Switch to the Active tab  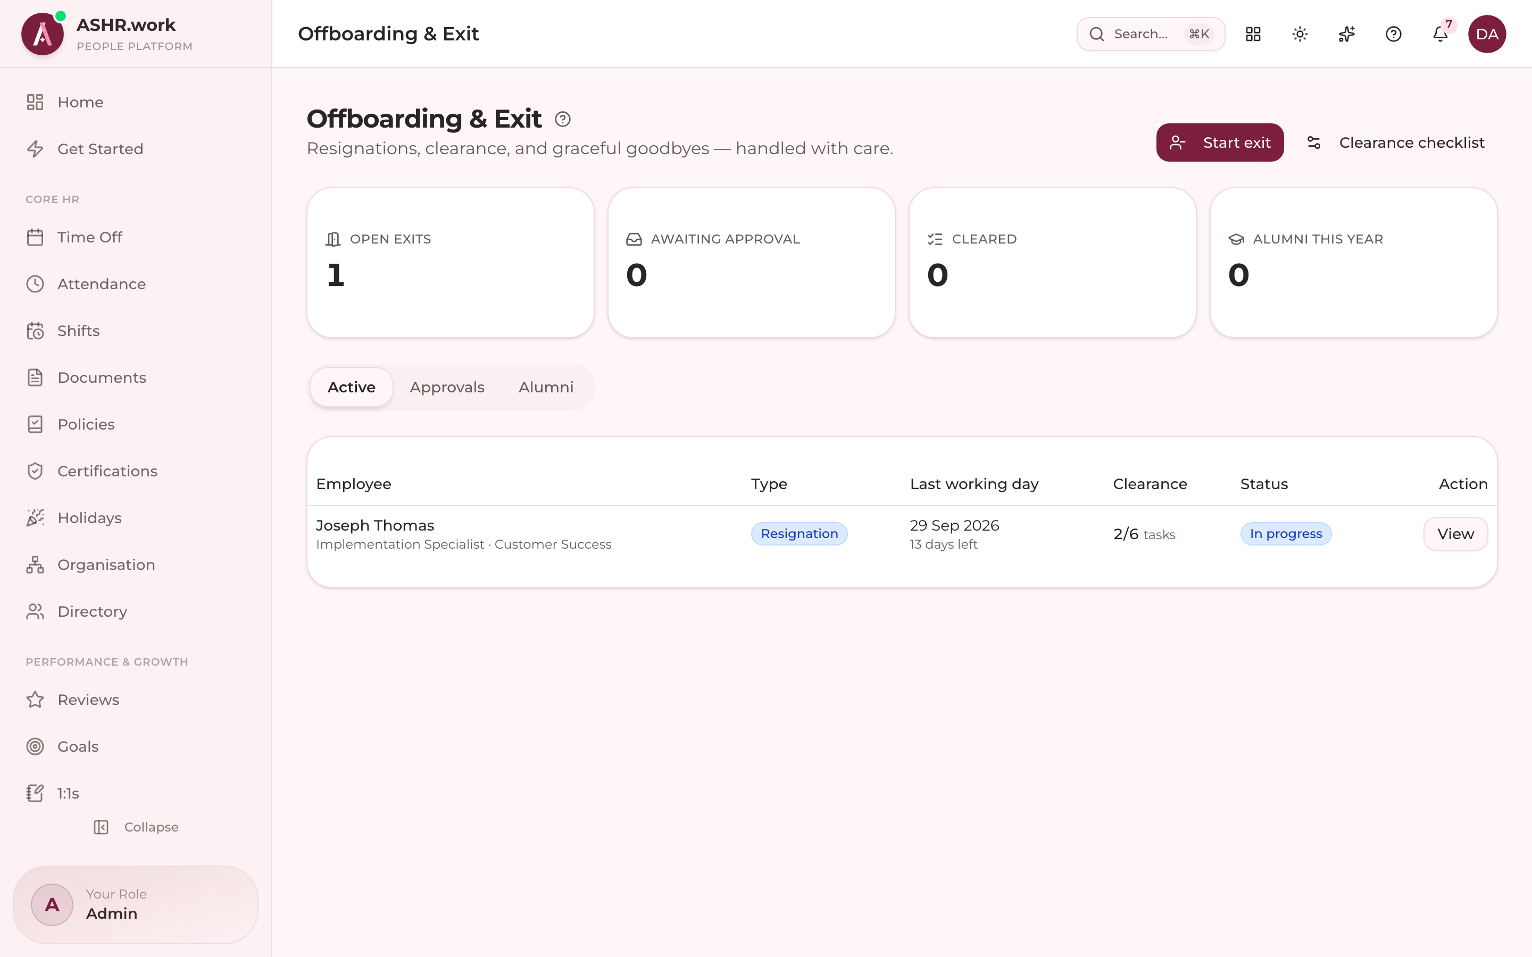351,387
